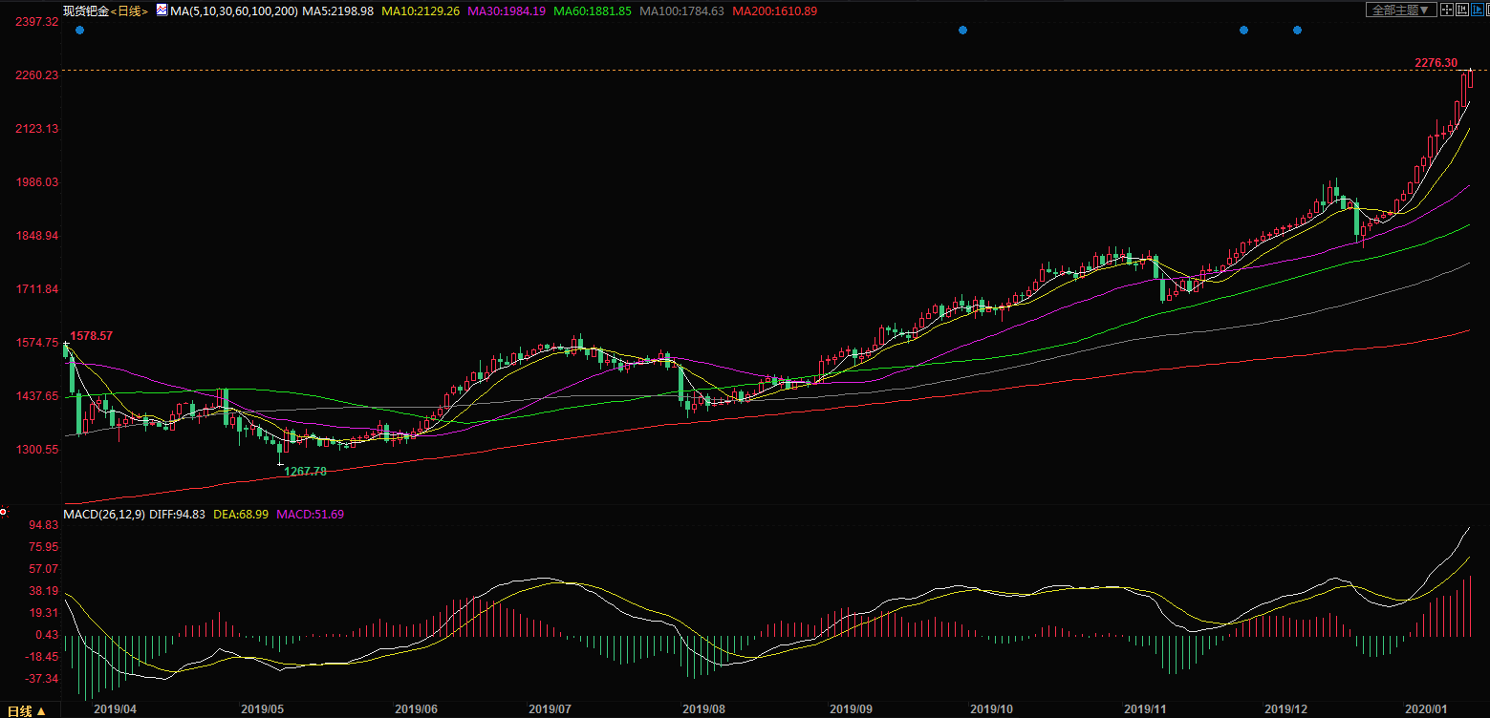Viewport: 1490px width, 718px height.
Task: Click the DIFF:94.83 value
Action: click(x=178, y=514)
